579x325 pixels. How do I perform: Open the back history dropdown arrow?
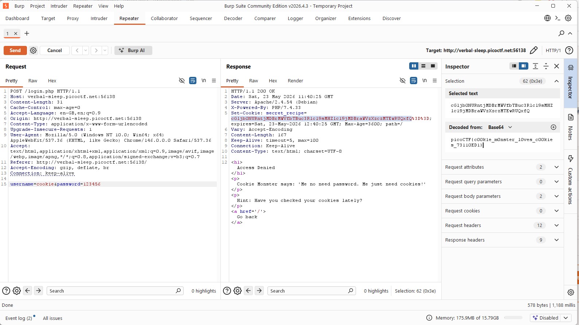pyautogui.click(x=86, y=50)
